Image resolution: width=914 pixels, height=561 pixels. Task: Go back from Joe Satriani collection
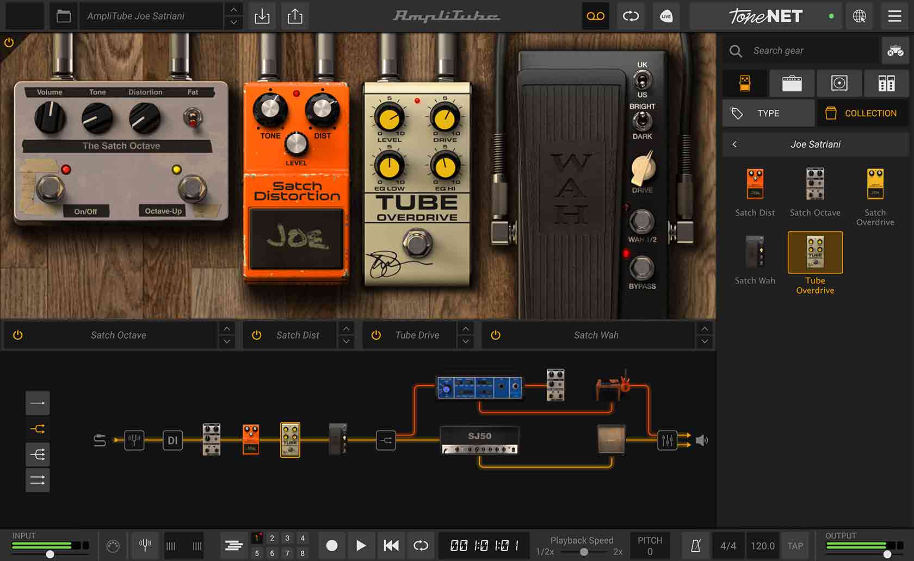[734, 144]
